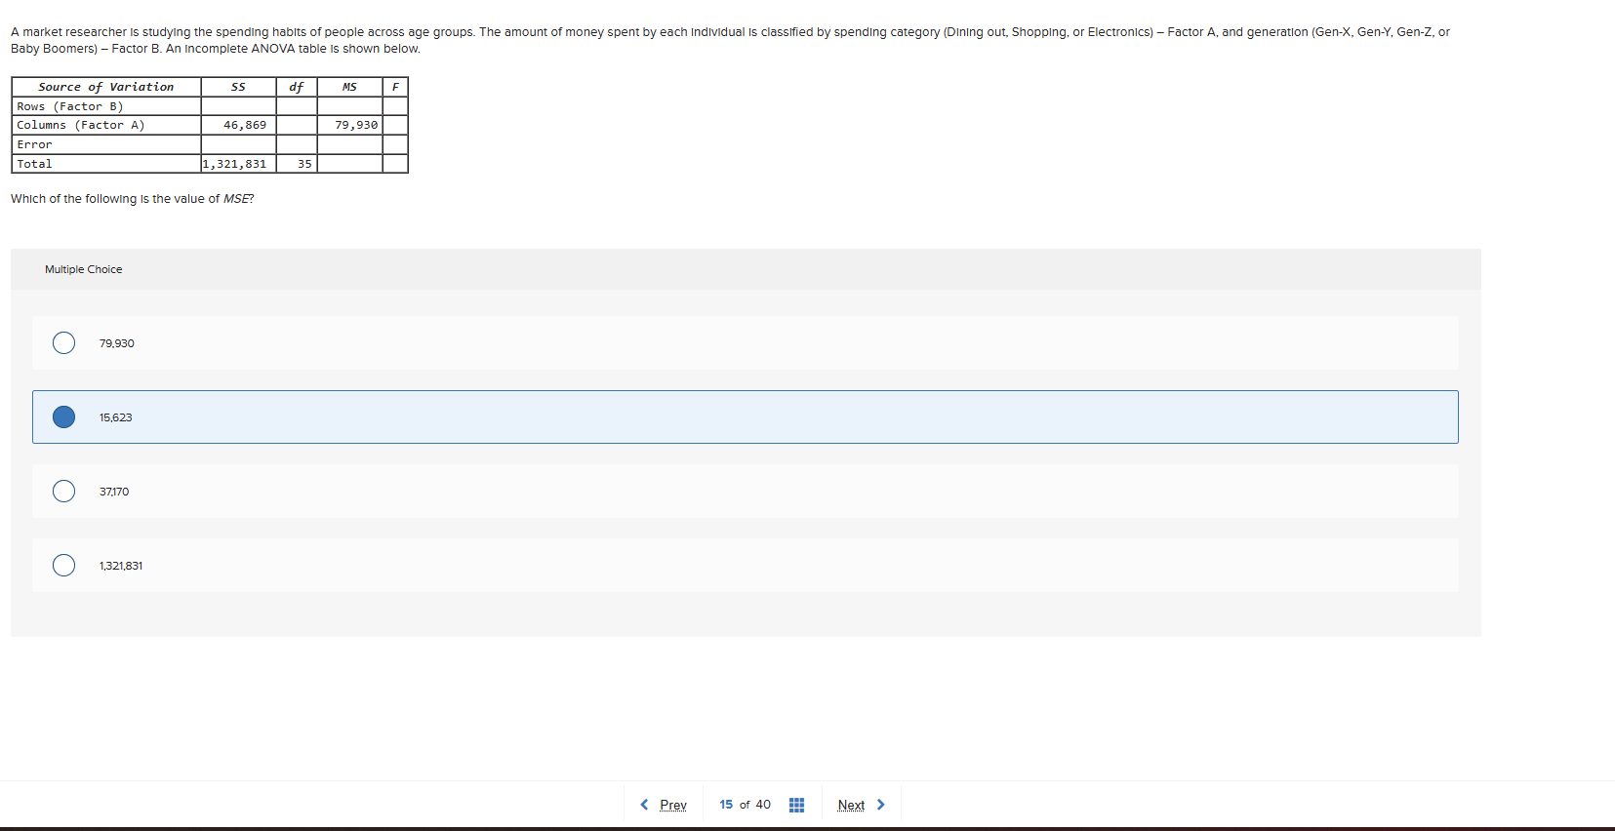
Task: Click the 37,170 answer option text
Action: coord(114,492)
